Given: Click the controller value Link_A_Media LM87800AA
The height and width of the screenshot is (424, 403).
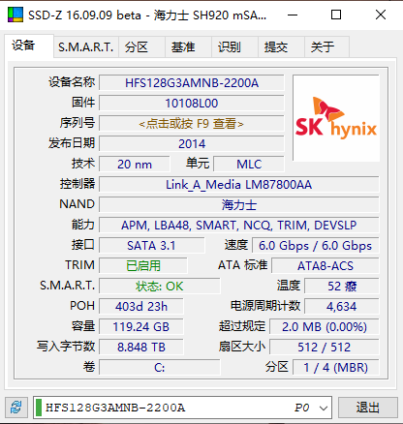Looking at the screenshot, I should pos(239,185).
